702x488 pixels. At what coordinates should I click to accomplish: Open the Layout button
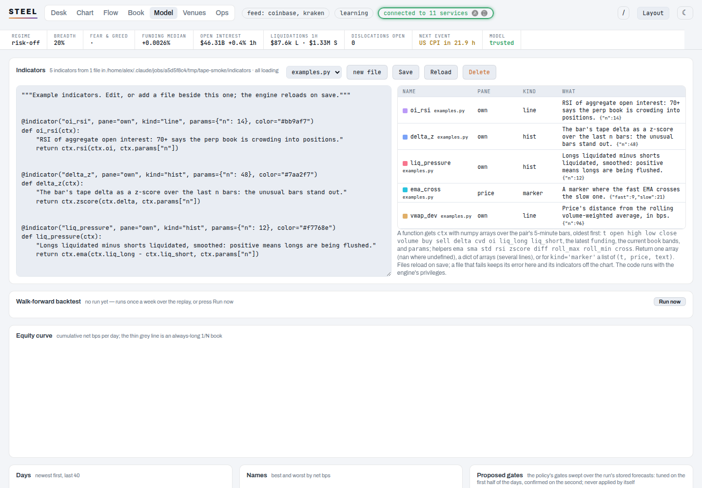[x=653, y=13]
